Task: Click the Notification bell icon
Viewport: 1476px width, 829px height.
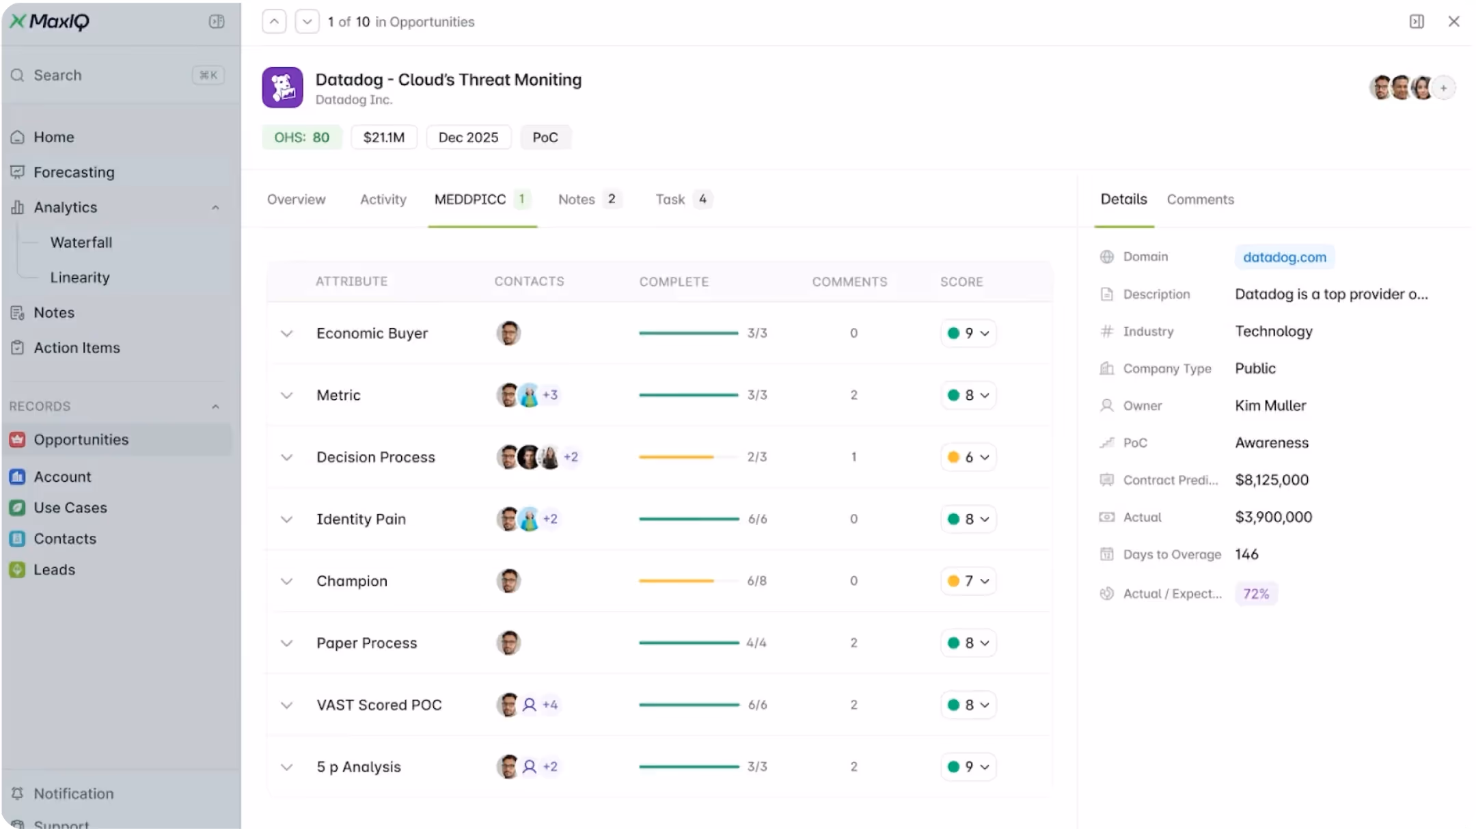Action: (x=18, y=793)
